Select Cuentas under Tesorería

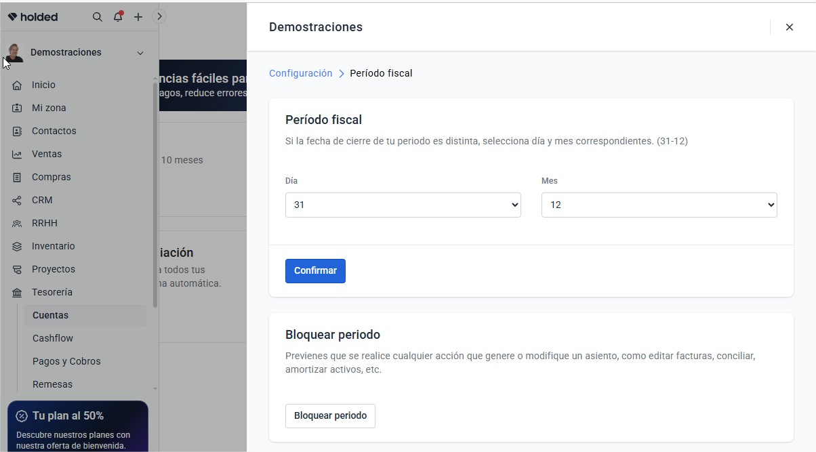pyautogui.click(x=51, y=315)
